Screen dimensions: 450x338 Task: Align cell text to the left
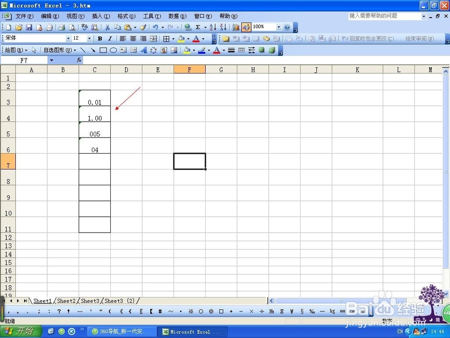(x=123, y=38)
